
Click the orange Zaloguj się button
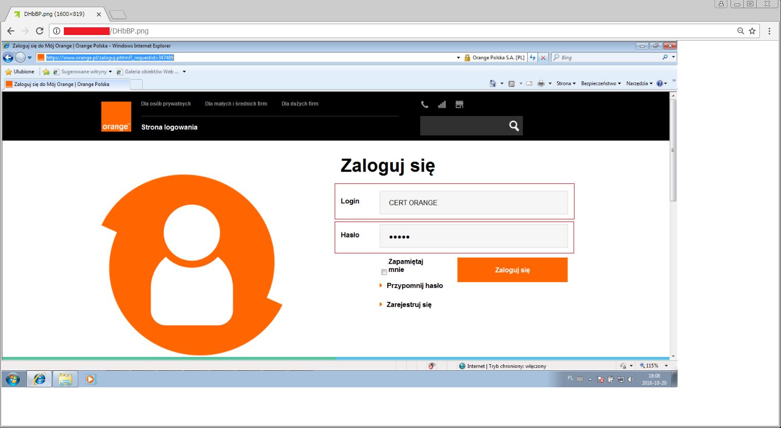pos(512,270)
